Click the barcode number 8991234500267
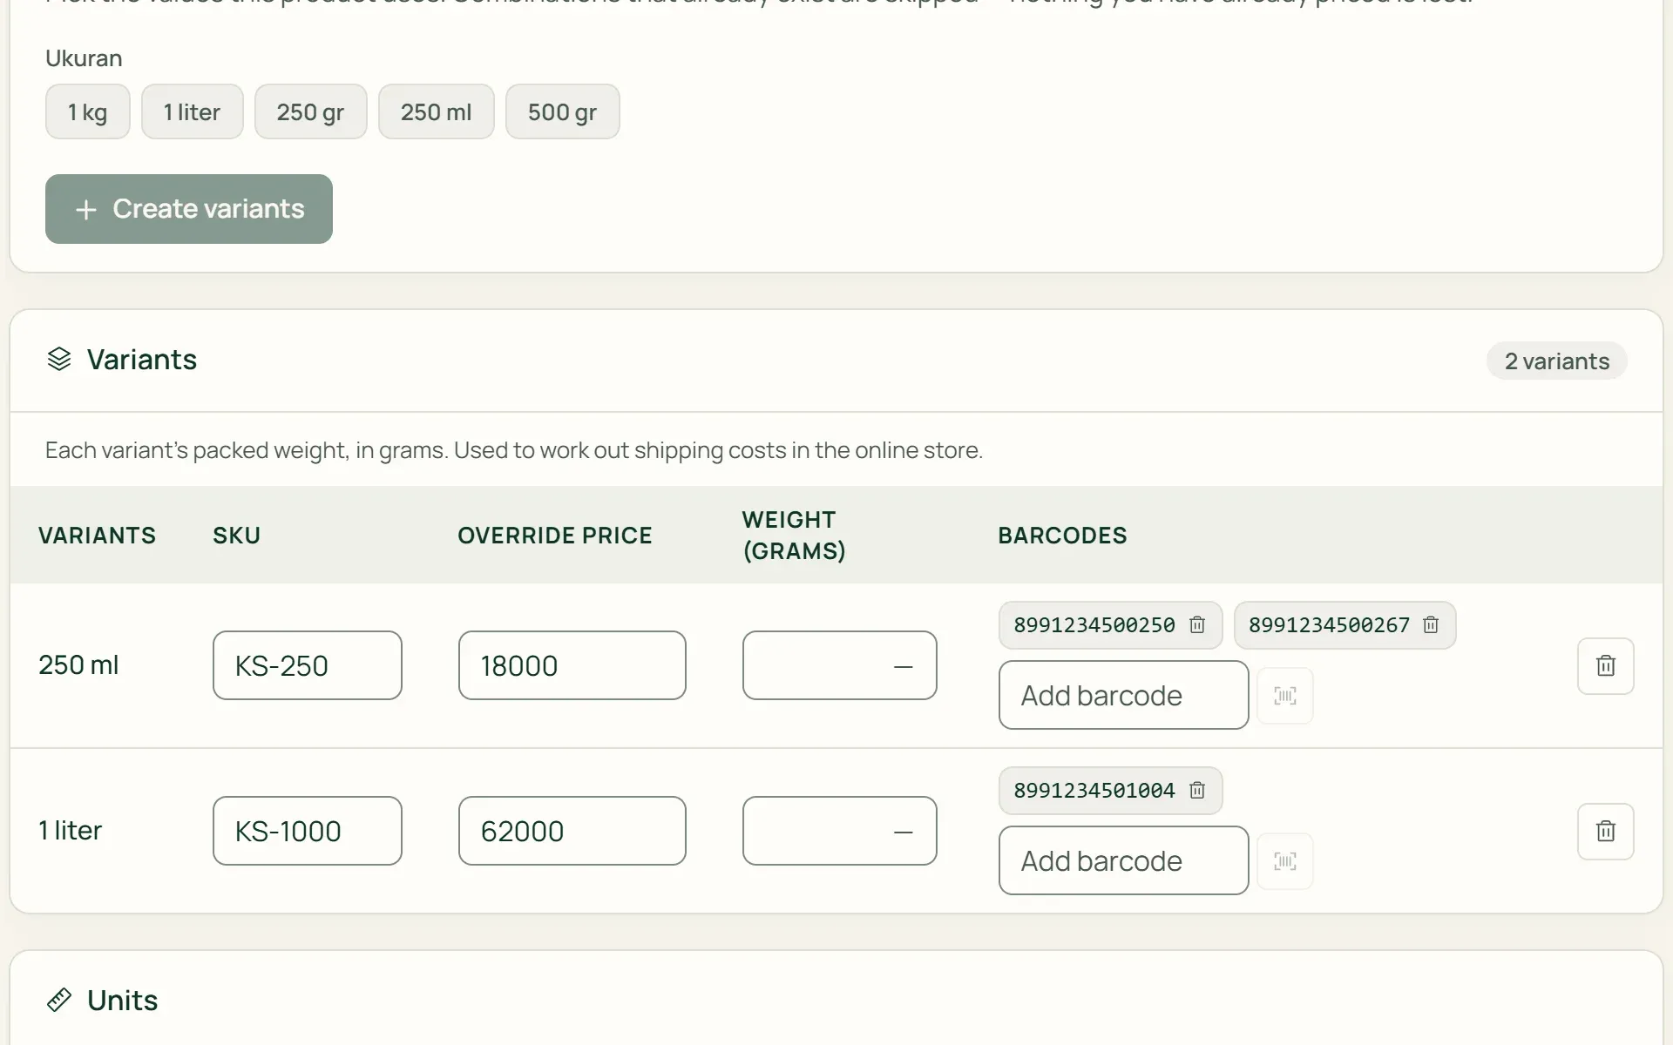 tap(1329, 625)
